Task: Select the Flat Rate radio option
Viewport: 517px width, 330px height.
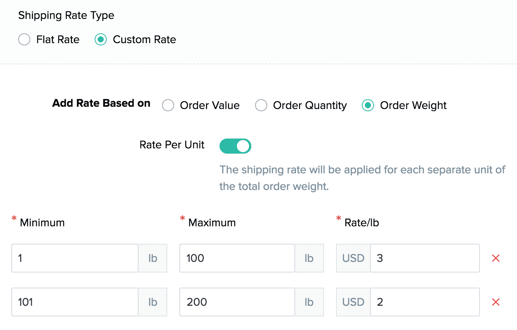Action: (24, 40)
